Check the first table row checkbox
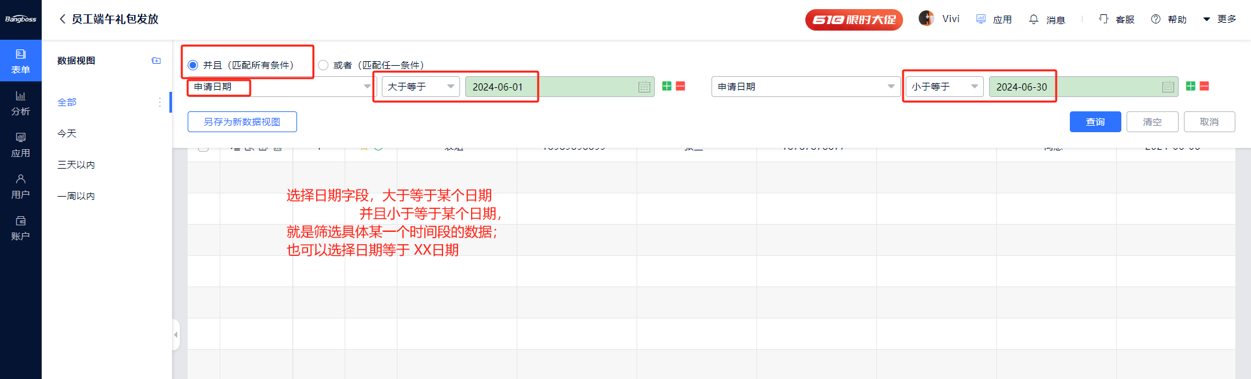 click(x=203, y=148)
